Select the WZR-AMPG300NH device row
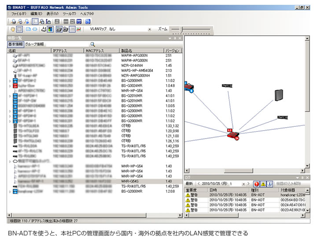The height and width of the screenshot is (242, 317). tap(95, 76)
